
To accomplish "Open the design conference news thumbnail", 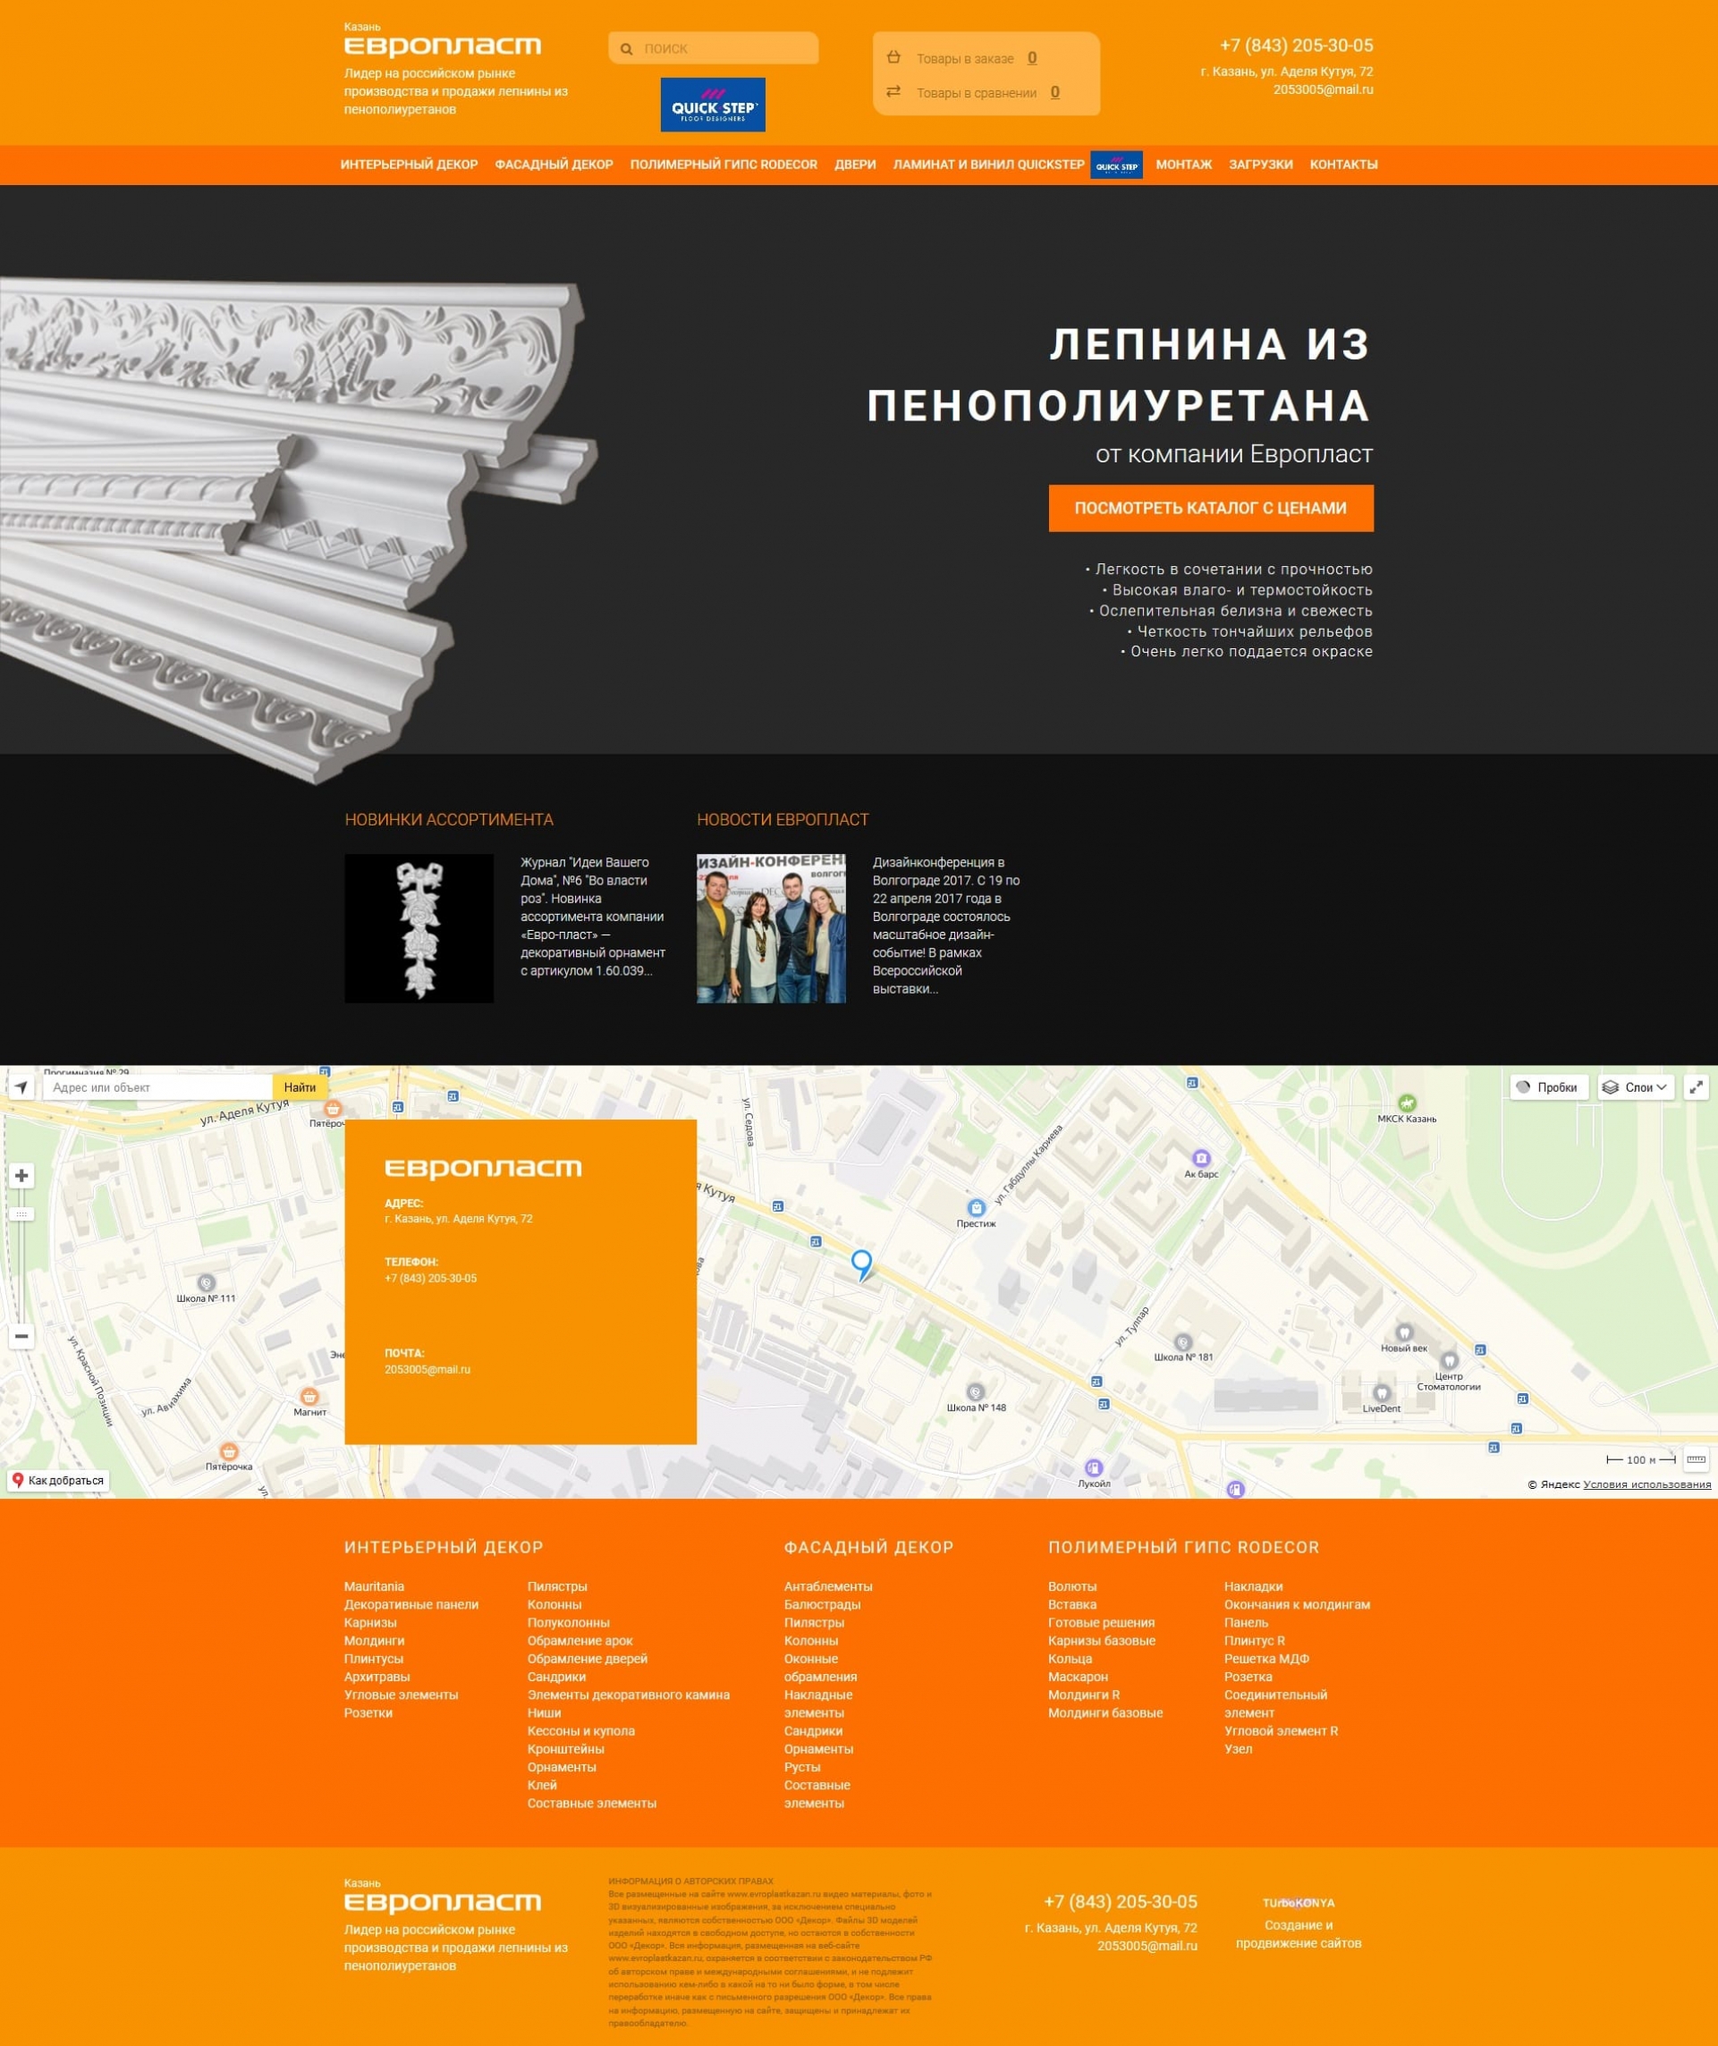I will click(x=771, y=928).
